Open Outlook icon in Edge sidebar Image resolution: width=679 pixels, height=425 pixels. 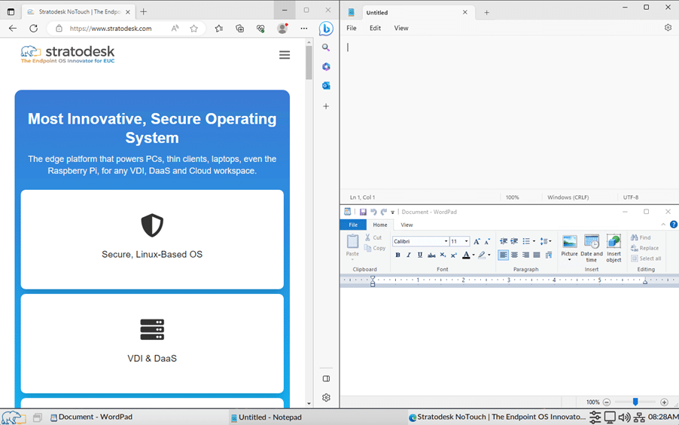pyautogui.click(x=326, y=86)
